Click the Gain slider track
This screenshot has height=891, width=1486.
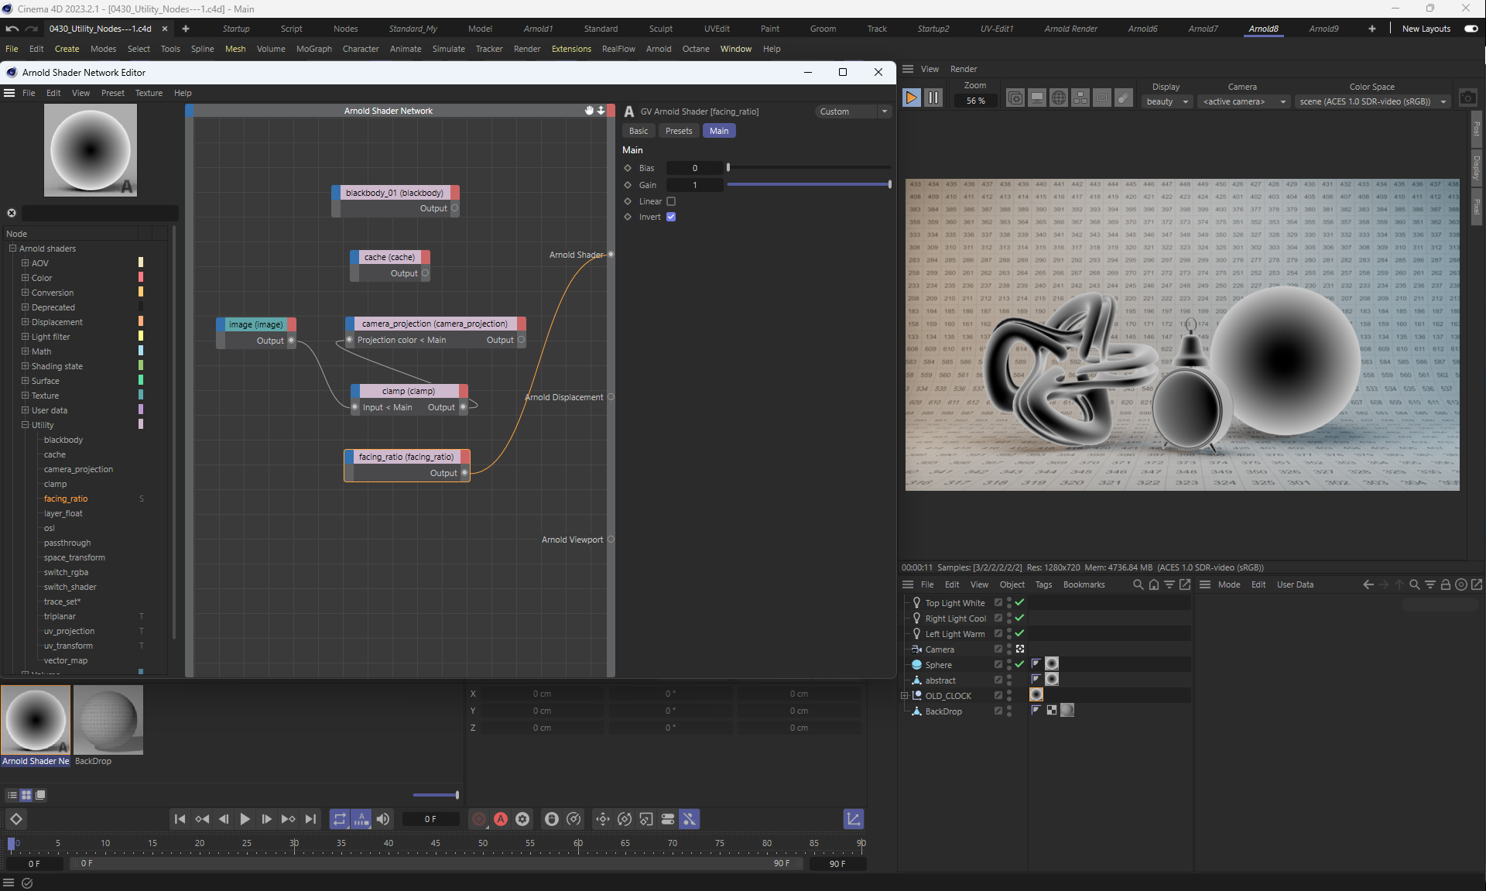808,184
